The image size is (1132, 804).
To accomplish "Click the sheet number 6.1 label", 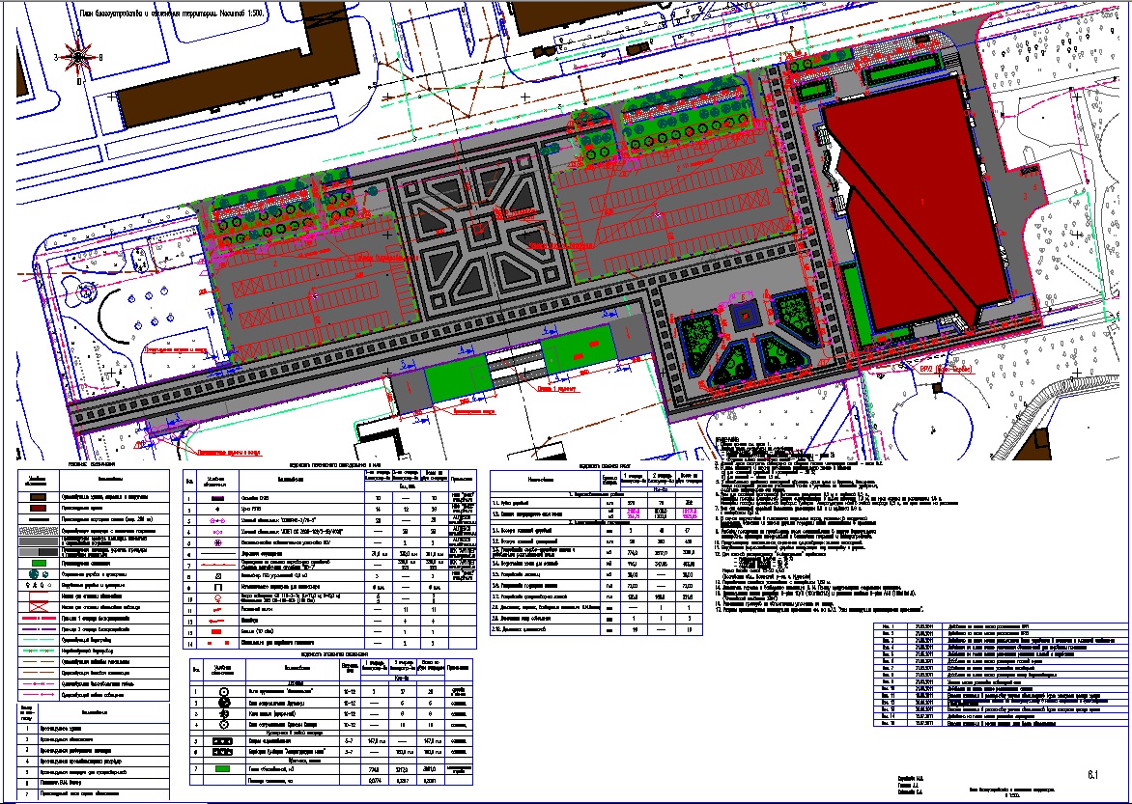I will (x=1094, y=774).
